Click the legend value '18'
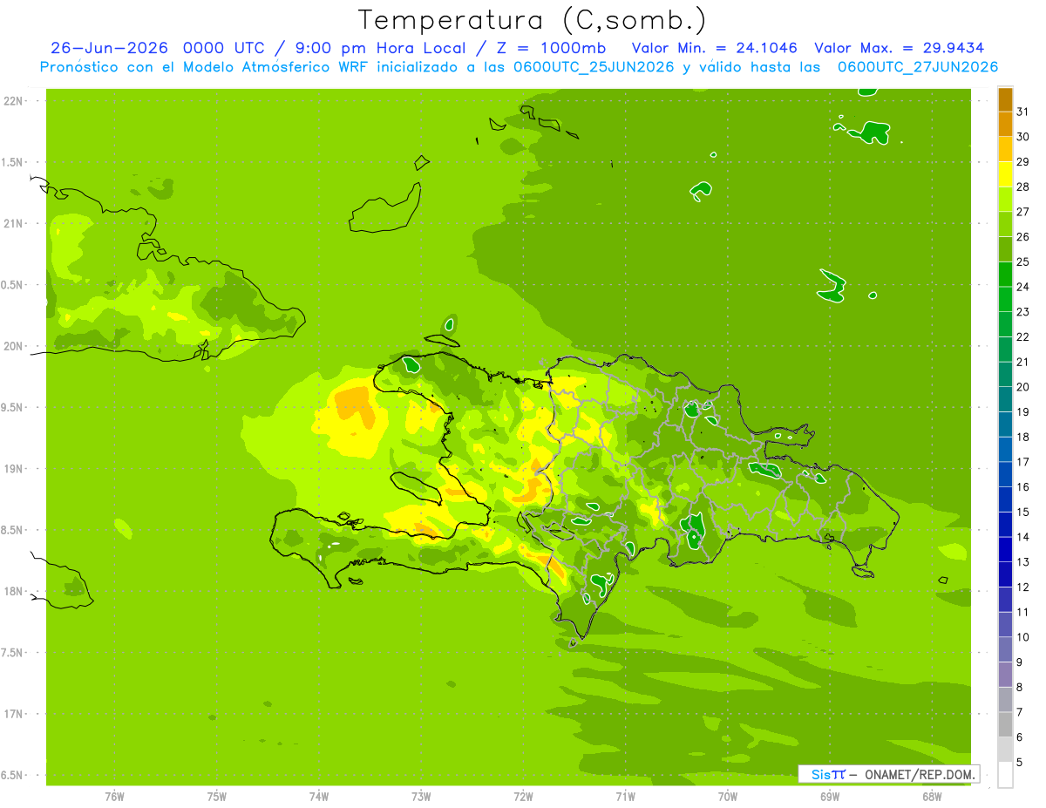Screen dimensions: 1046x808 [1023, 438]
